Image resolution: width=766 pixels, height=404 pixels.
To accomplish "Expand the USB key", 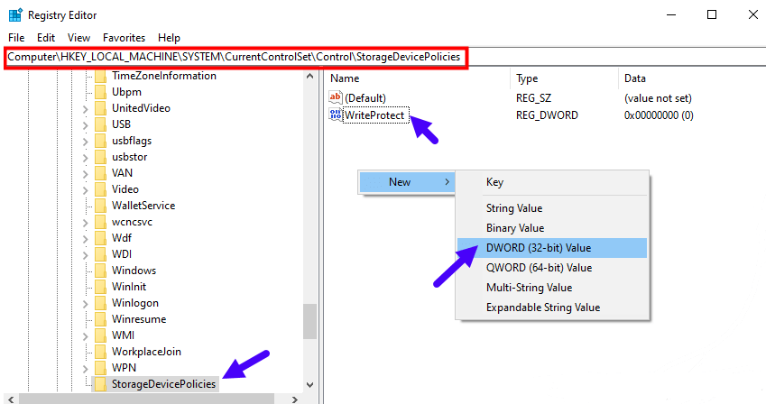I will (86, 125).
